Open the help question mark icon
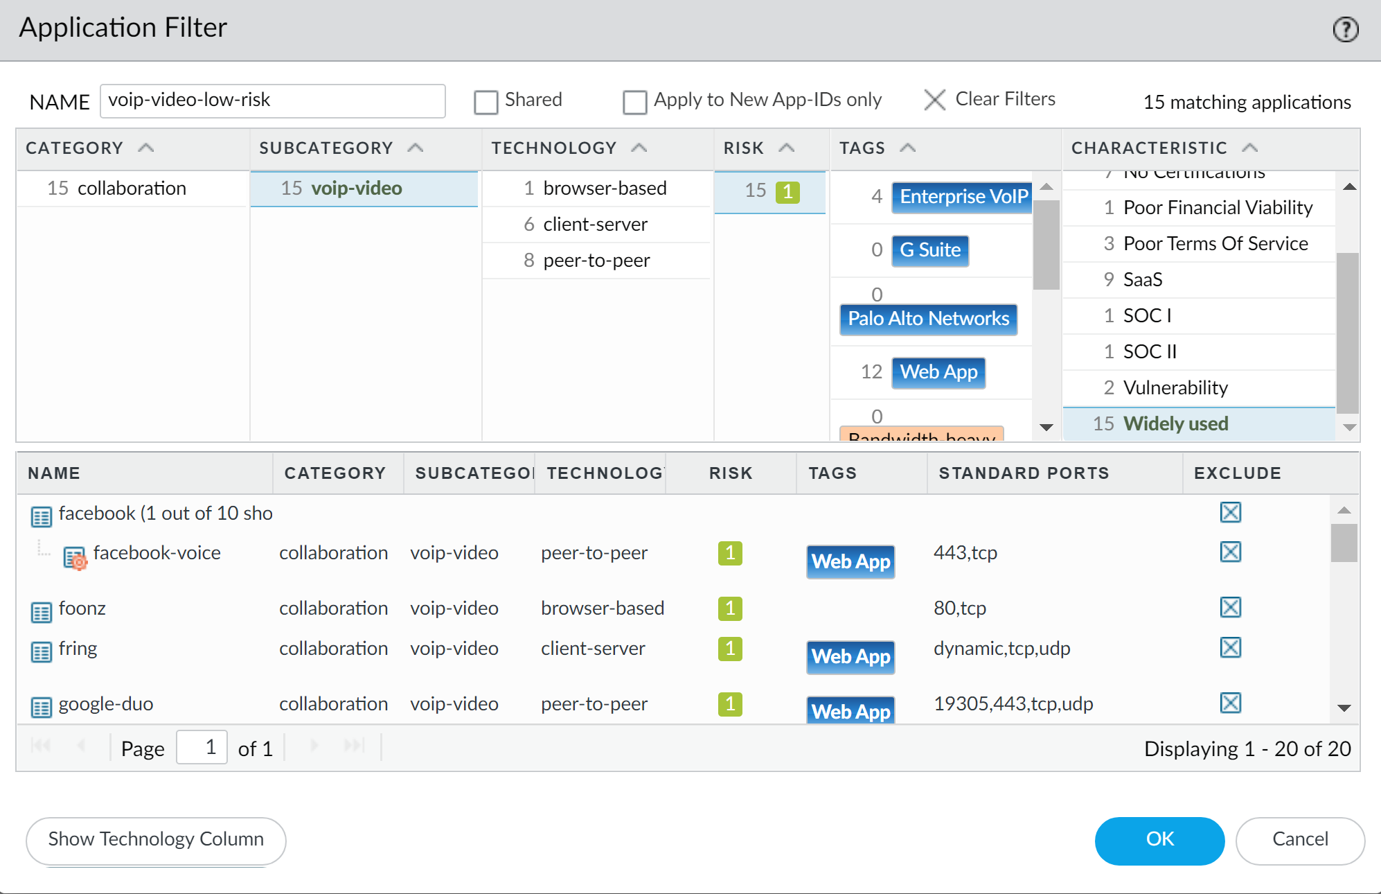1381x894 pixels. tap(1345, 29)
